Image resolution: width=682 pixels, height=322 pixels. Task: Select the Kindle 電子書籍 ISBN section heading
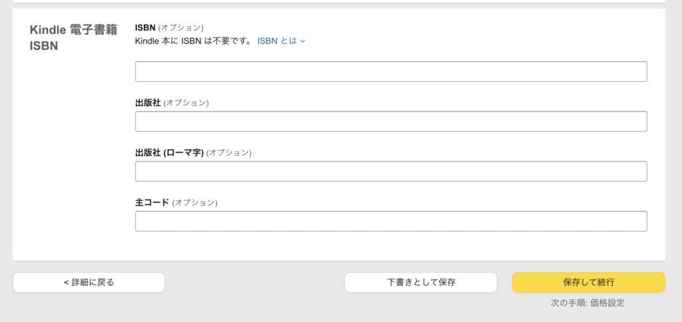[73, 38]
